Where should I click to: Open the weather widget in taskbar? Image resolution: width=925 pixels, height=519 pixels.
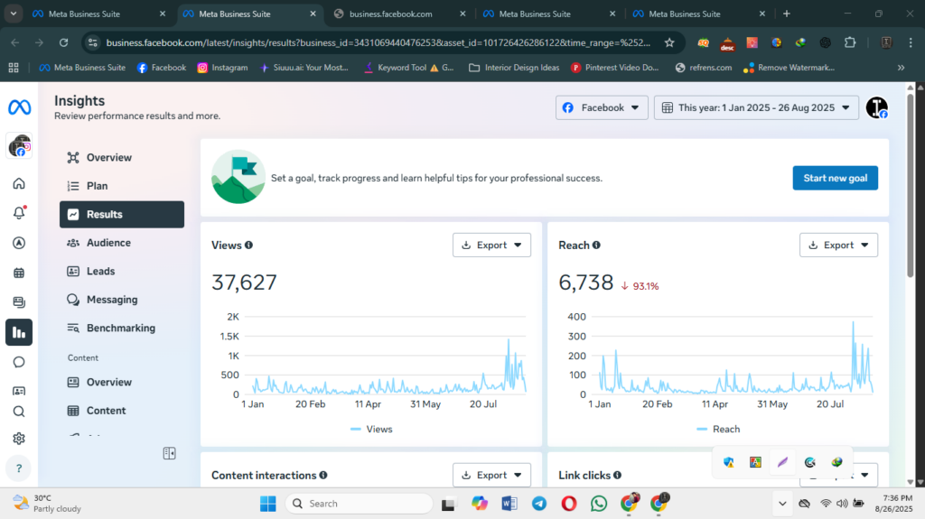click(47, 504)
